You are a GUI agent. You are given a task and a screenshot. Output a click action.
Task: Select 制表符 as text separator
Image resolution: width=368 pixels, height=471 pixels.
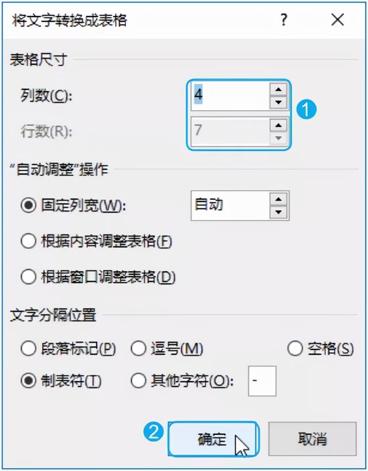(x=28, y=381)
